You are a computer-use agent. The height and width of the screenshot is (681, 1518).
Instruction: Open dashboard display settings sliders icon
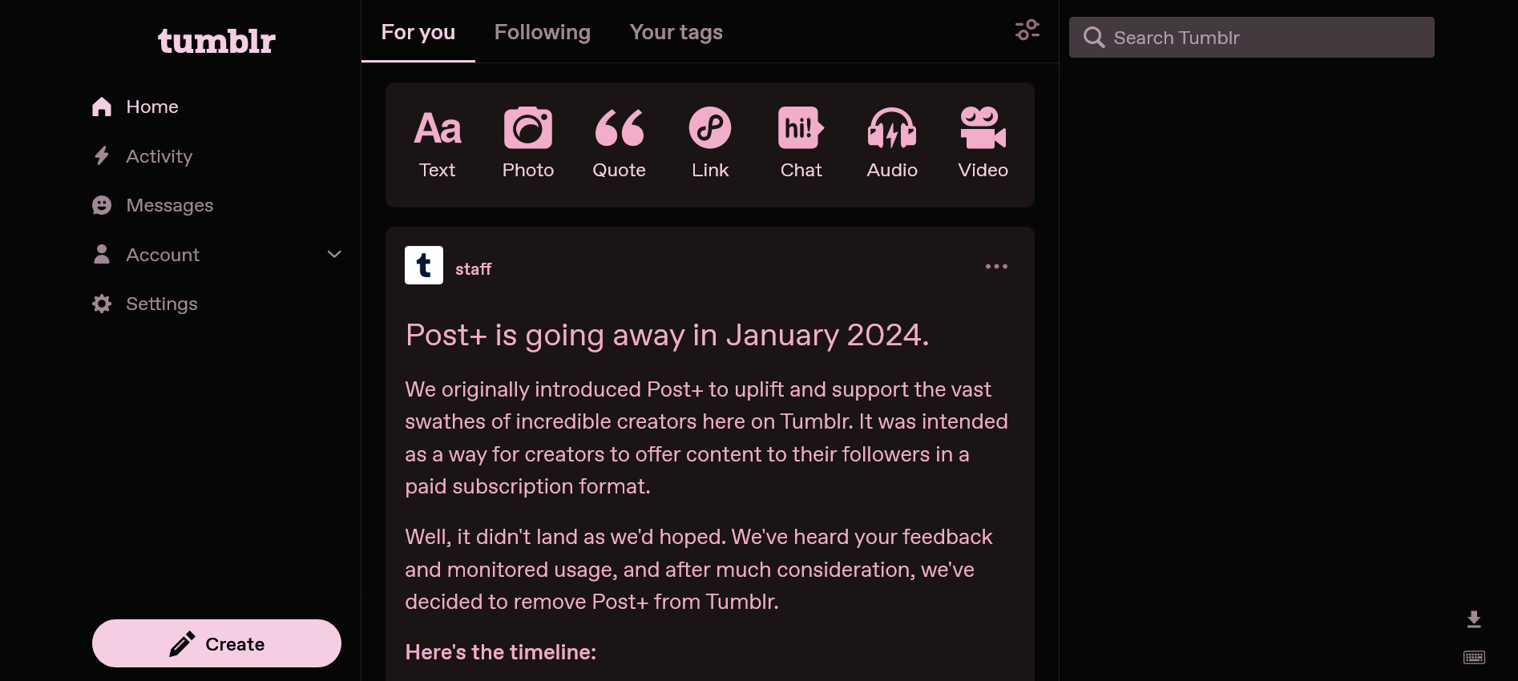coord(1027,30)
